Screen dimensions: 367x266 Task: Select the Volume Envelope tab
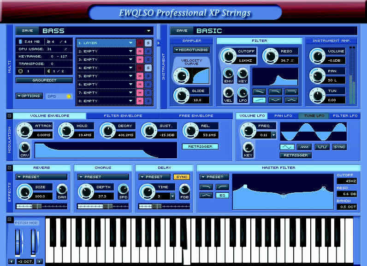tap(50, 116)
